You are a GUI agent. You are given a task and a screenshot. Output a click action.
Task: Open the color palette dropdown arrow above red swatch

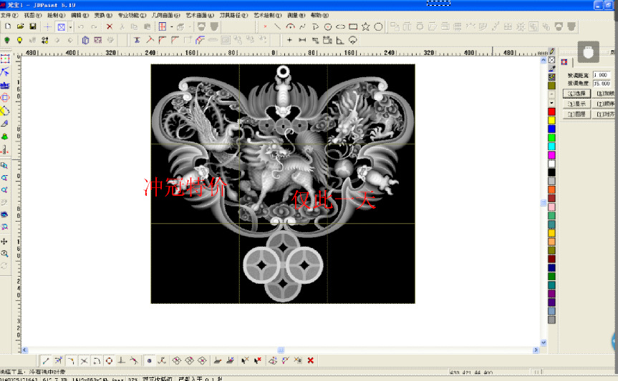tap(551, 103)
